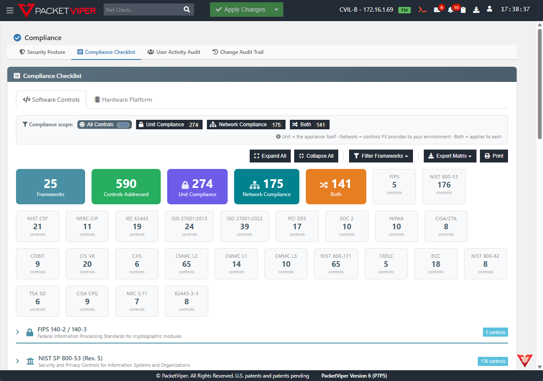The width and height of the screenshot is (543, 381).
Task: Select the CMMC L2 framework tile
Action: (x=187, y=264)
